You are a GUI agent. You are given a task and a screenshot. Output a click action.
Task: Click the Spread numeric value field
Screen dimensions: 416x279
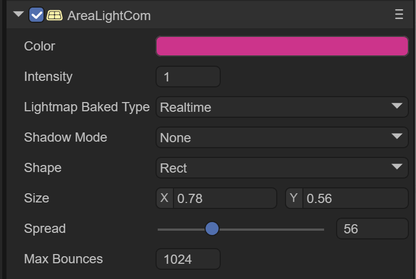[372, 229]
